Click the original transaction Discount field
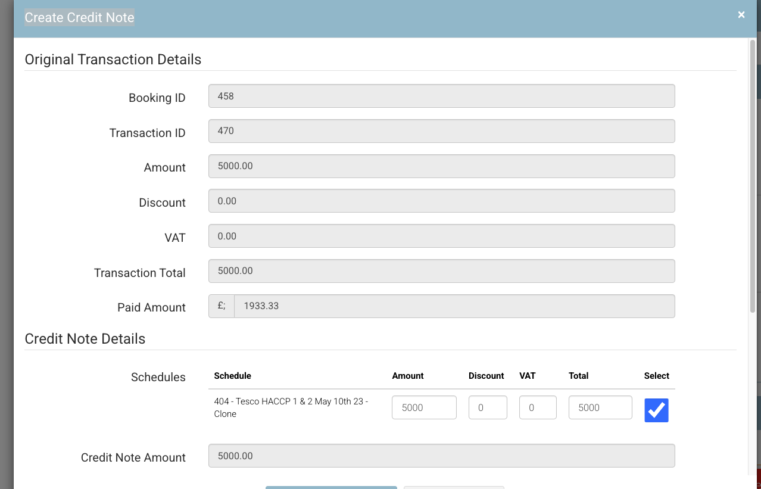This screenshot has width=761, height=489. coord(441,201)
